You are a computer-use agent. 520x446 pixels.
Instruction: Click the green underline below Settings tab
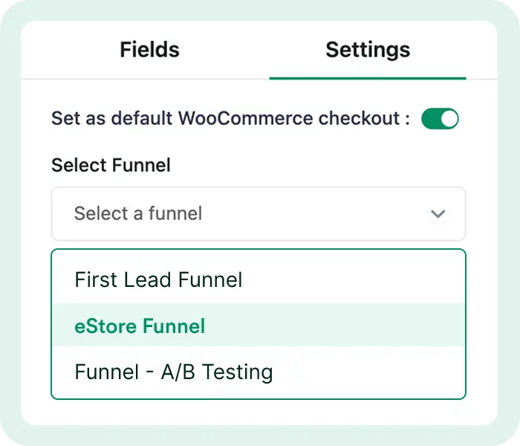tap(368, 77)
